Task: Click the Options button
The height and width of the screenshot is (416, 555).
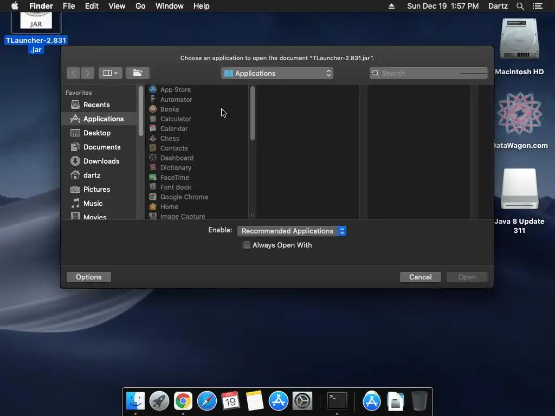Action: 89,277
